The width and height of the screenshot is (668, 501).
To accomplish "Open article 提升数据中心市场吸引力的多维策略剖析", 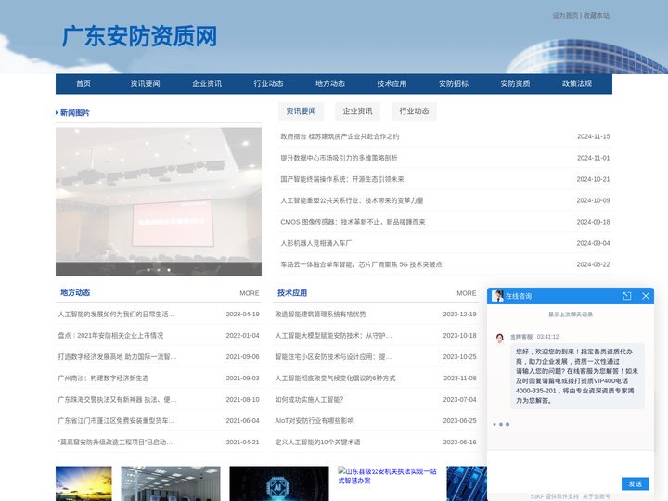I will [339, 158].
